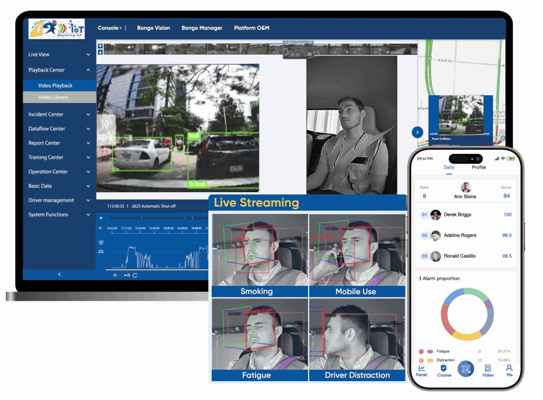
Task: Click the speedometer icon beside the chart
Action: click(x=100, y=252)
